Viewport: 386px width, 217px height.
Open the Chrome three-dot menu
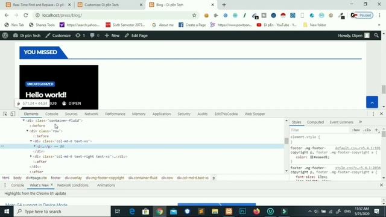click(379, 15)
